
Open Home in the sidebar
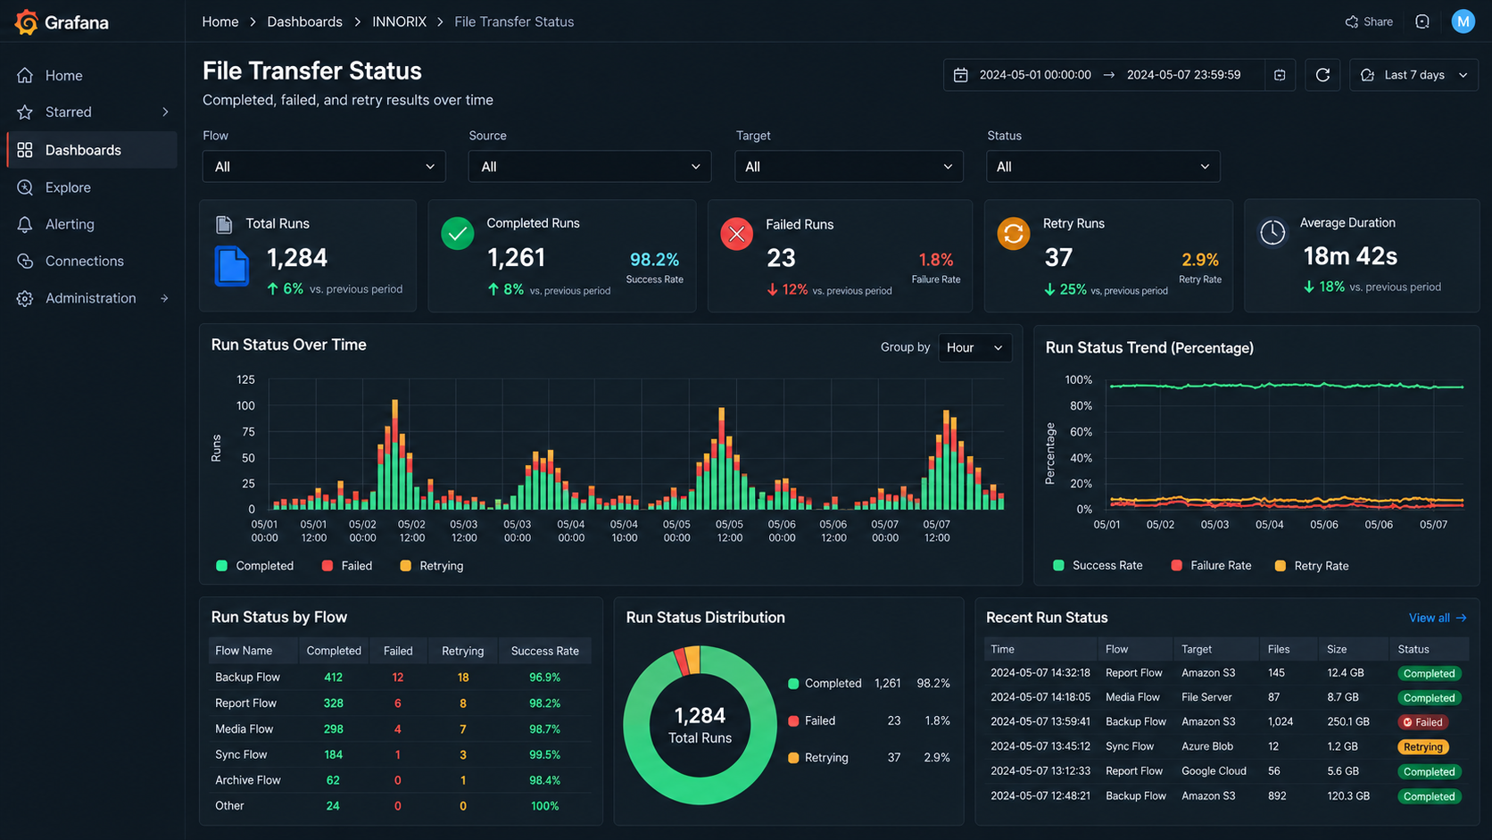pyautogui.click(x=92, y=76)
